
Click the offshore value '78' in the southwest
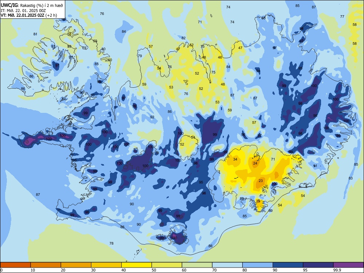[x=111, y=243]
